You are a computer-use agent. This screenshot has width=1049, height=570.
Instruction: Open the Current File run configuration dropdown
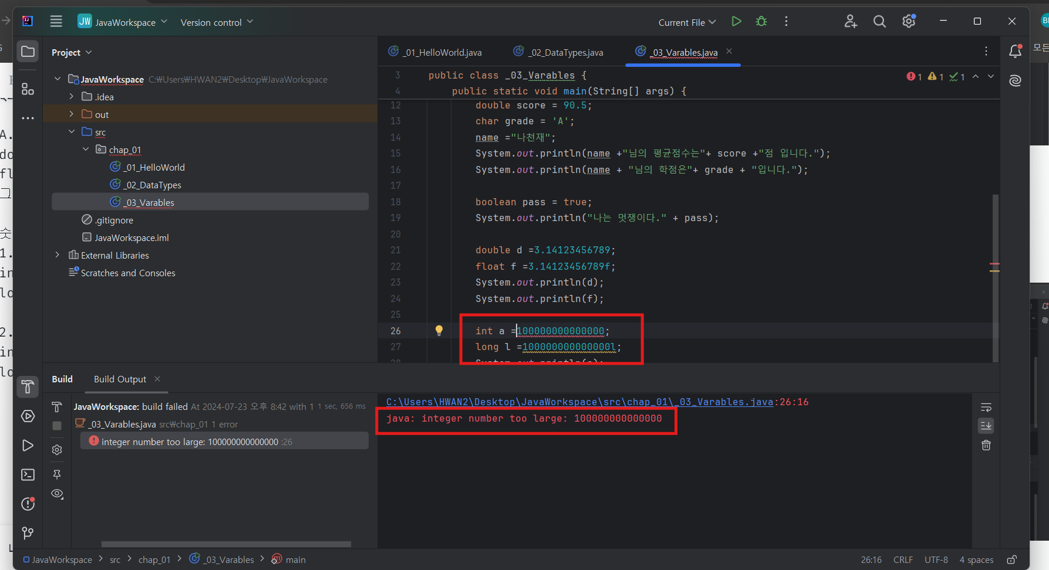[x=687, y=22]
